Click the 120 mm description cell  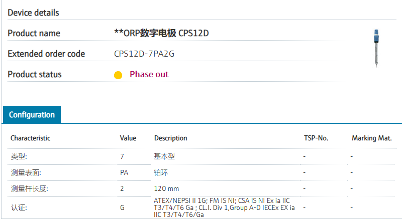[166, 188]
